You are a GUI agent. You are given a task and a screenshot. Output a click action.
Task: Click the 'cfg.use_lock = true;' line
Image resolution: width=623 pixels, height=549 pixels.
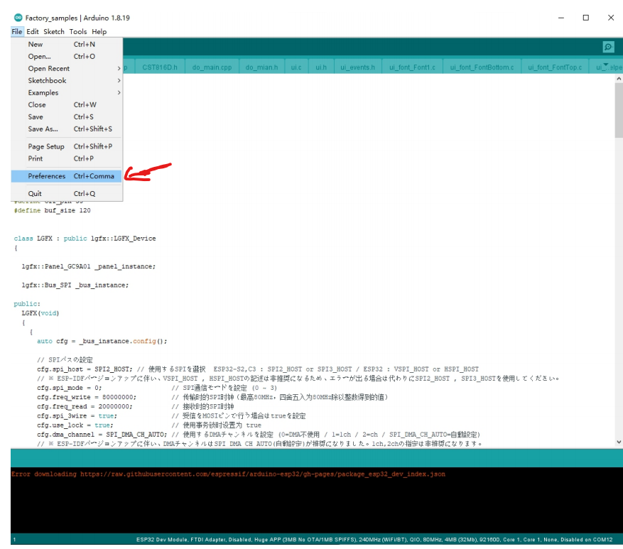[75, 425]
